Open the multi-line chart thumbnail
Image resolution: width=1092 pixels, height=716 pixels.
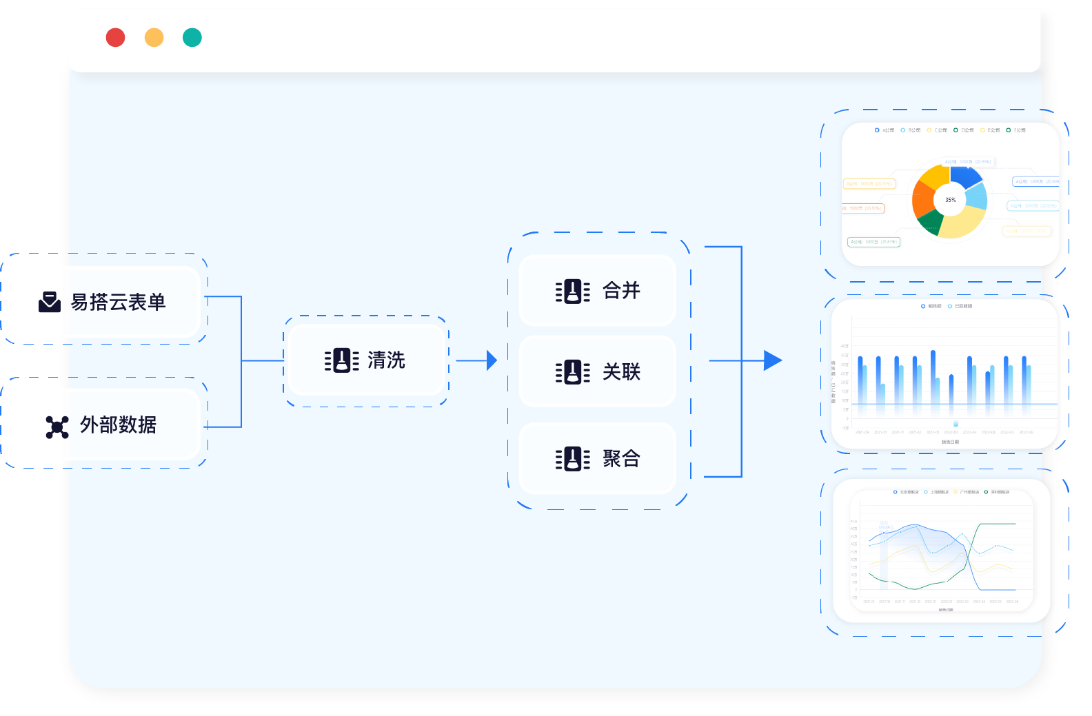tap(942, 551)
